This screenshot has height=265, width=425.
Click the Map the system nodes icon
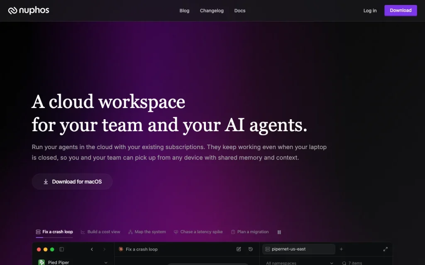(x=130, y=232)
